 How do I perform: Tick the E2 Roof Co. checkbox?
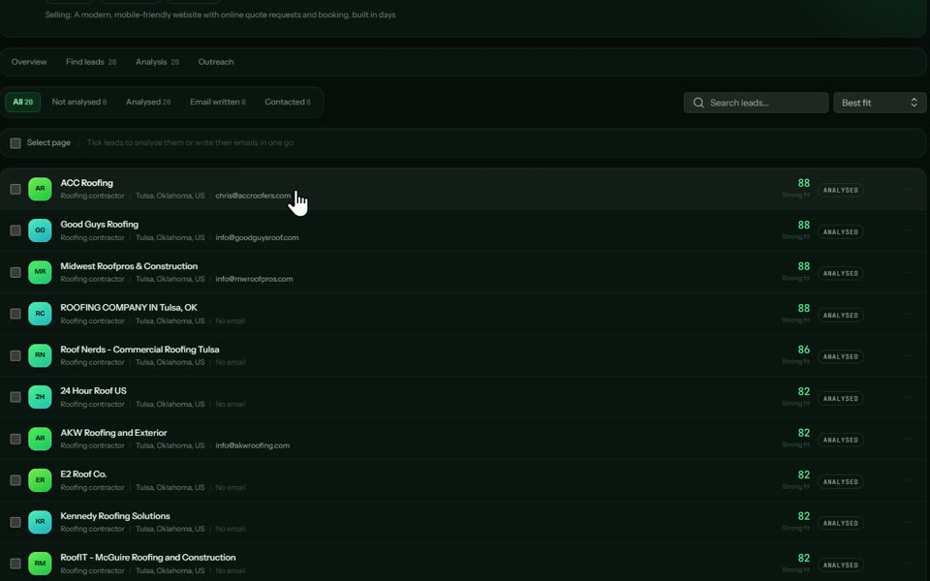tap(15, 480)
